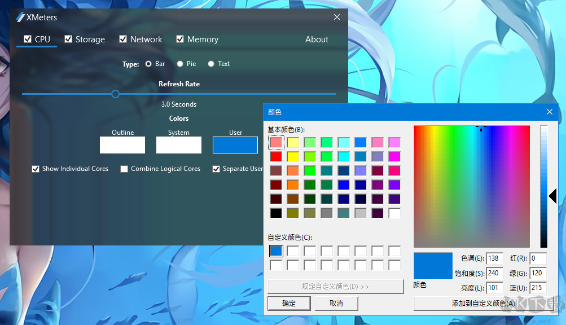This screenshot has width=566, height=325.
Task: Pick the navy blue basic color
Action: [x=344, y=199]
